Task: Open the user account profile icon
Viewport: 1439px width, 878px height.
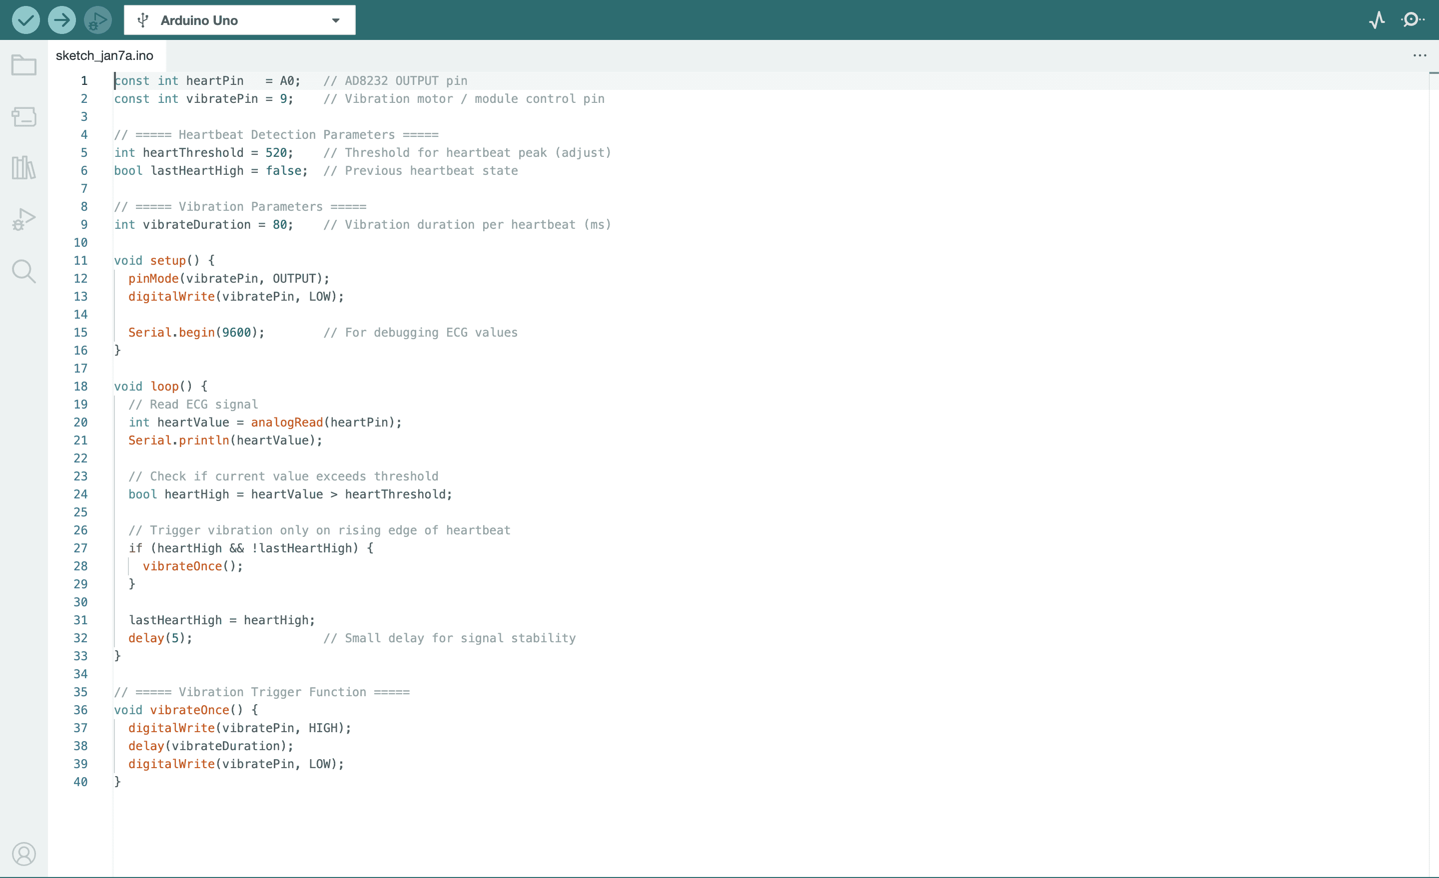Action: (x=24, y=854)
